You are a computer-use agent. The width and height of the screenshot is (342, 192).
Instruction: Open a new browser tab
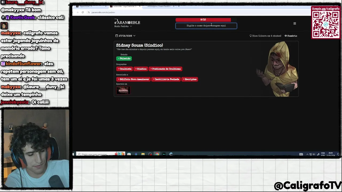point(179,6)
